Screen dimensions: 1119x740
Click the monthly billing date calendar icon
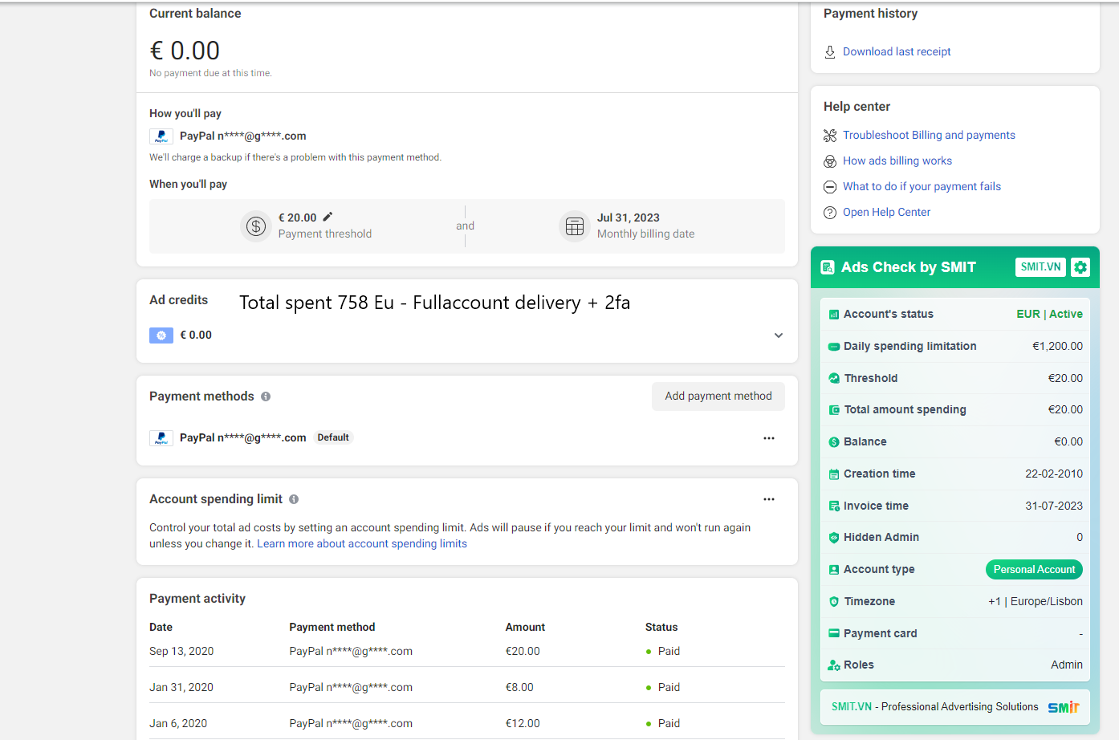pyautogui.click(x=575, y=226)
